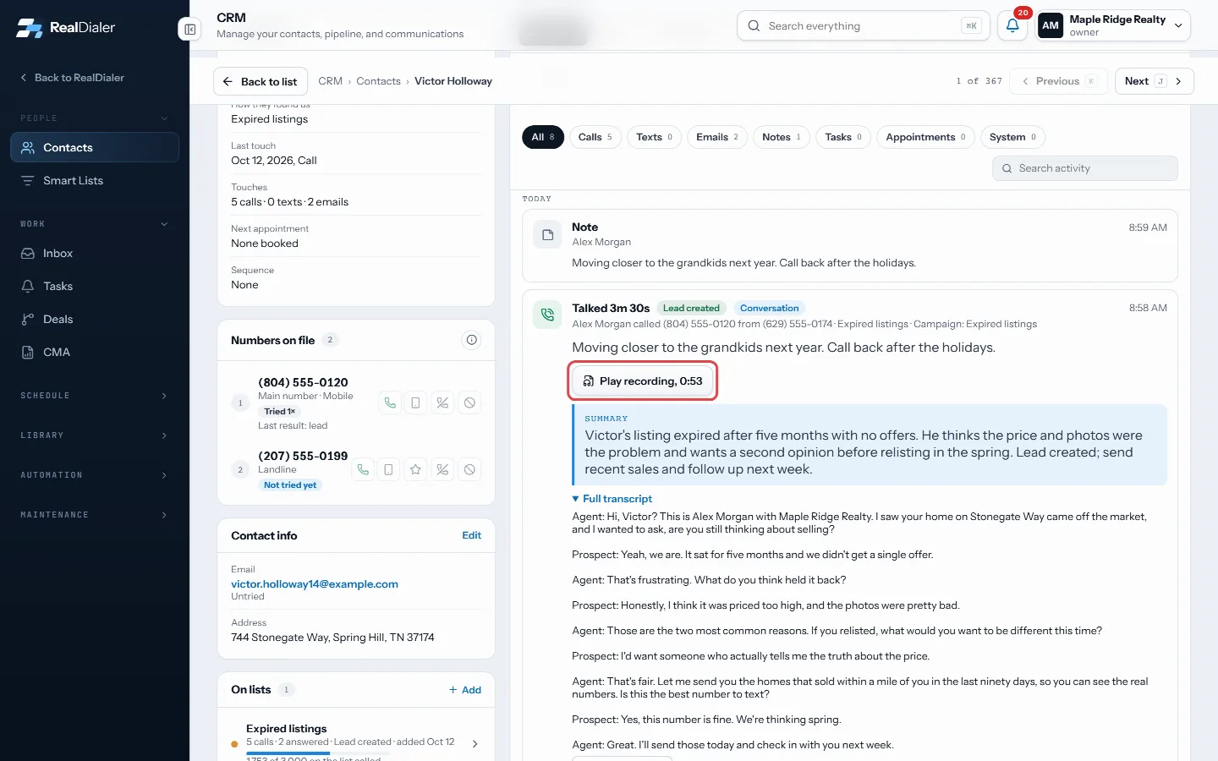Open email victor.holloway14@example.com
The image size is (1218, 761).
tap(315, 583)
